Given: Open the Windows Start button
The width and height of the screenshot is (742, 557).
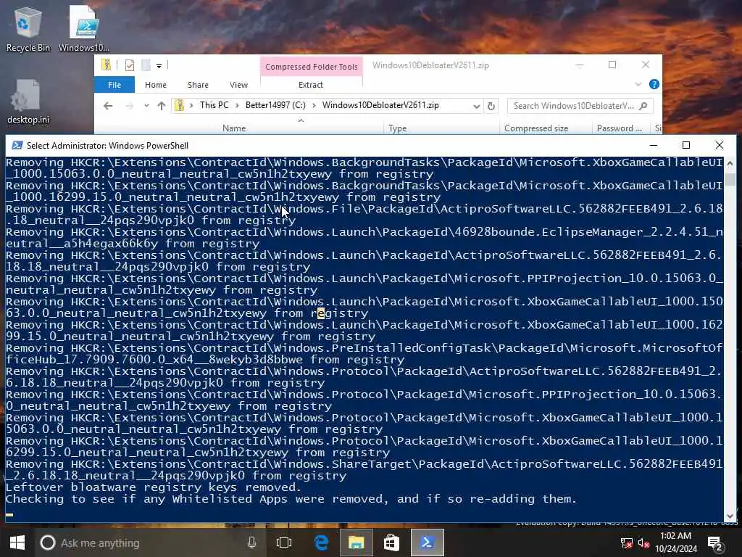Looking at the screenshot, I should pyautogui.click(x=17, y=542).
